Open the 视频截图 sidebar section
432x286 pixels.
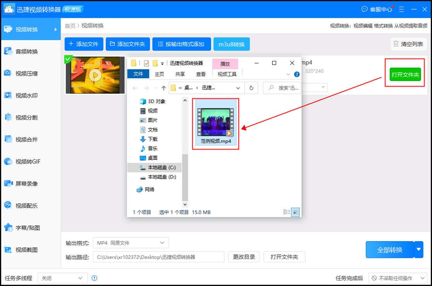click(x=30, y=250)
